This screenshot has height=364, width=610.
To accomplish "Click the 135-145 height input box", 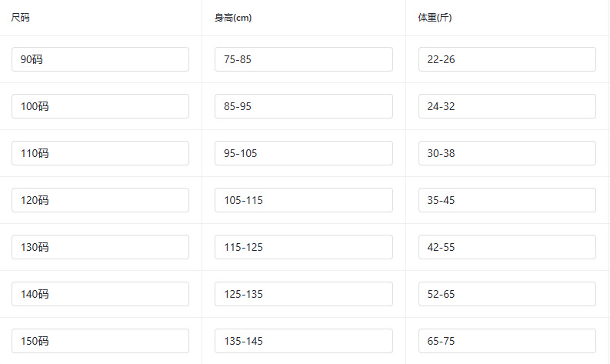I will 304,341.
